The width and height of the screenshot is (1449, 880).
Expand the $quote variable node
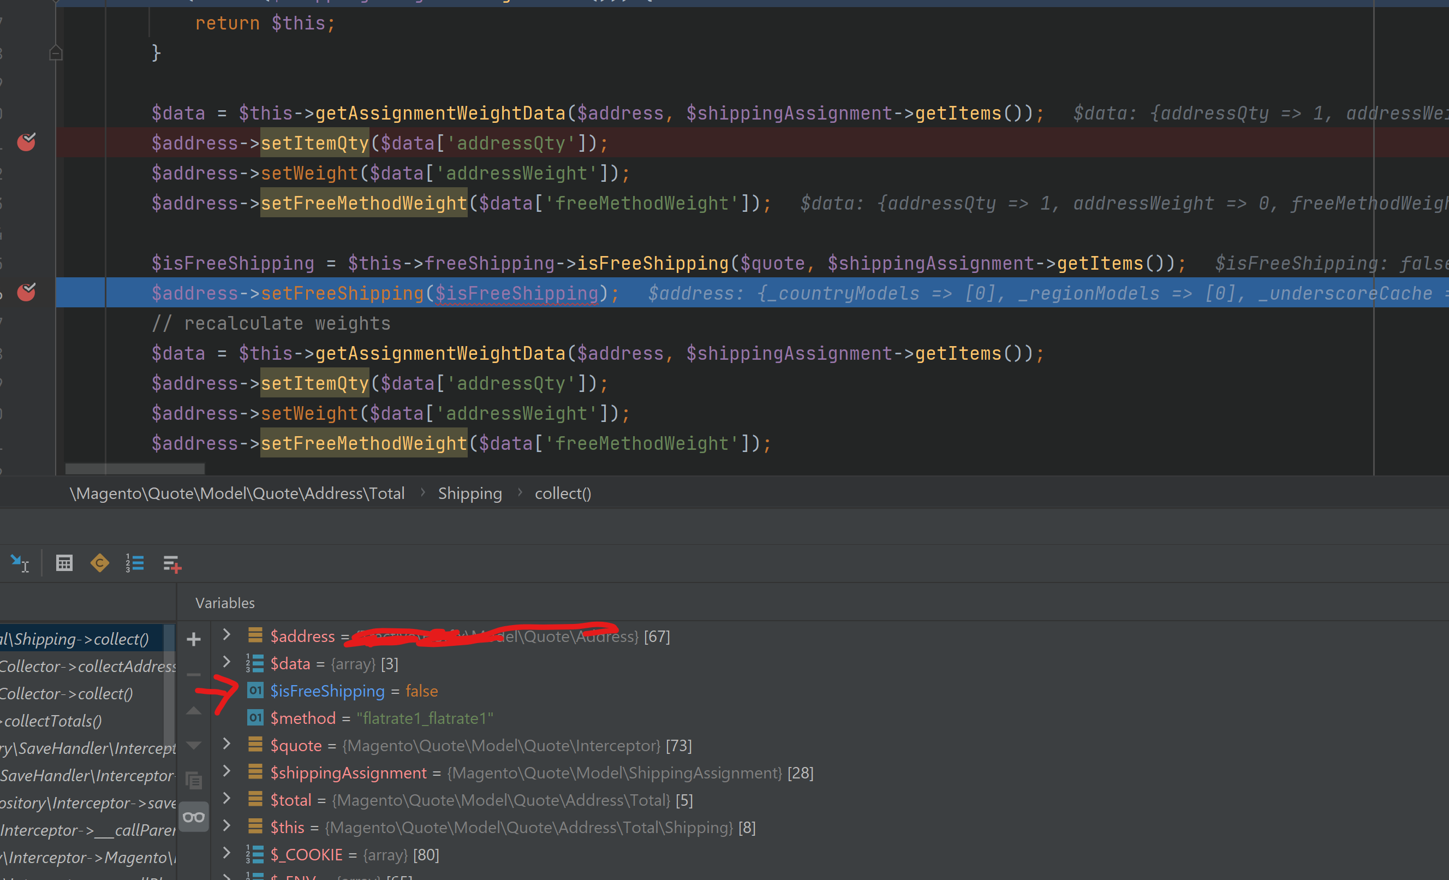point(226,744)
